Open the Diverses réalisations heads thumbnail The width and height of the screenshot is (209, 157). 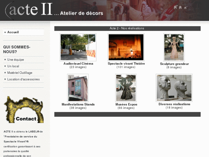pyautogui.click(x=174, y=88)
